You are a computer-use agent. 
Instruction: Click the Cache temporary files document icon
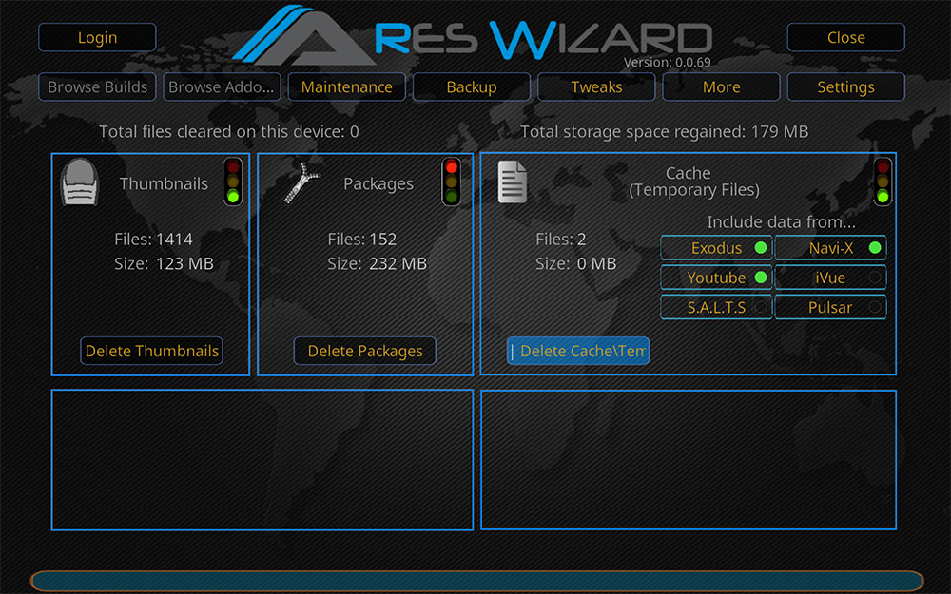point(512,182)
